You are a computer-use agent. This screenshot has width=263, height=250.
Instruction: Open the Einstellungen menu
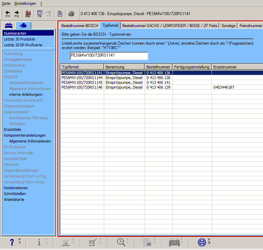tap(25, 3)
